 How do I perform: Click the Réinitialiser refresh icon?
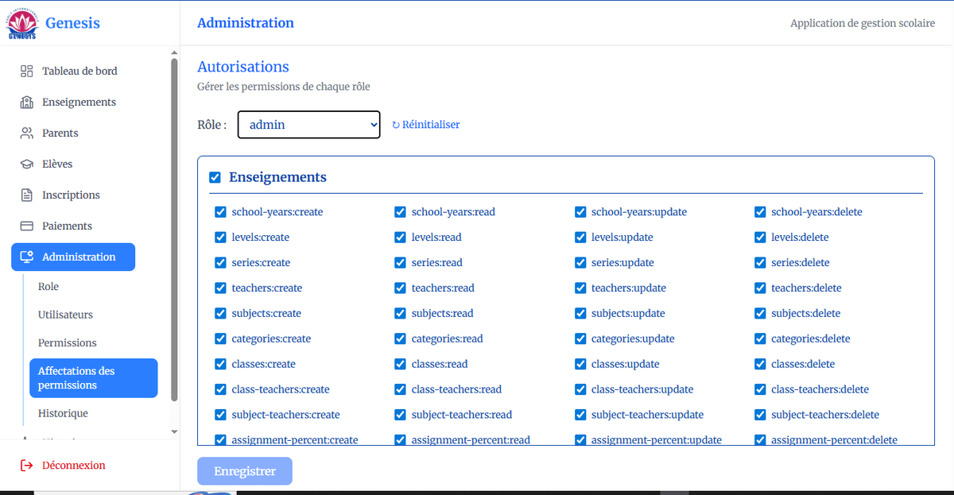396,125
